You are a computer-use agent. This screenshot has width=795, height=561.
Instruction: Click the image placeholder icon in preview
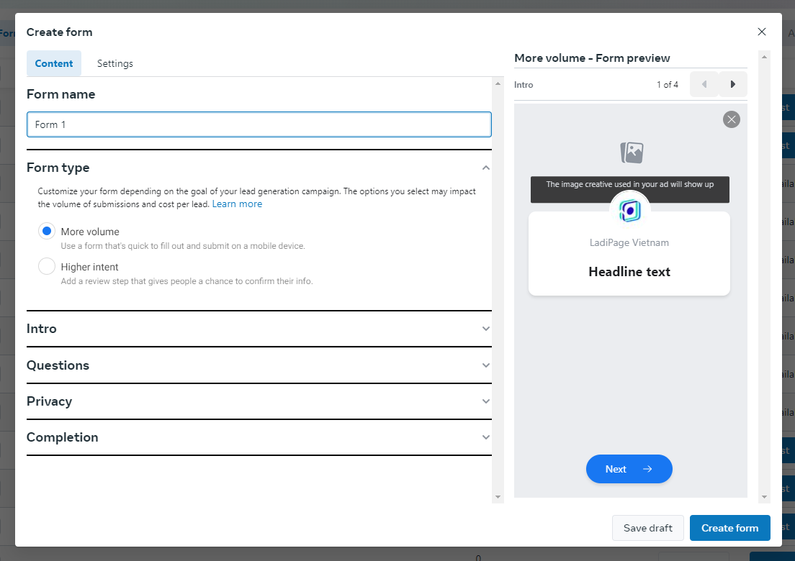(x=632, y=152)
